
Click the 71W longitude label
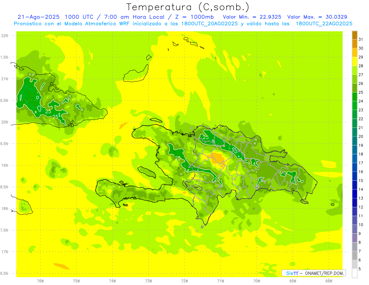(x=220, y=281)
